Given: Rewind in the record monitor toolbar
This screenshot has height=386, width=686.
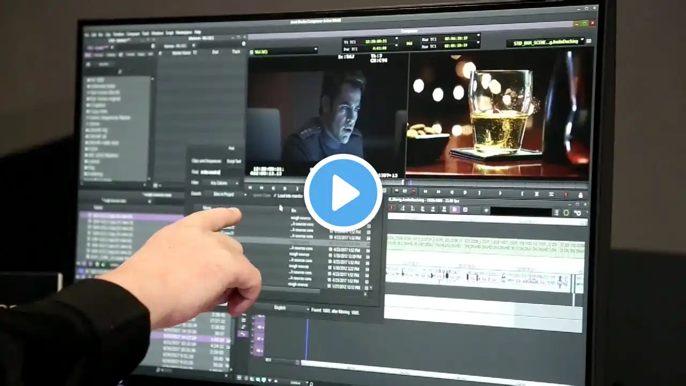Looking at the screenshot, I should [x=426, y=191].
